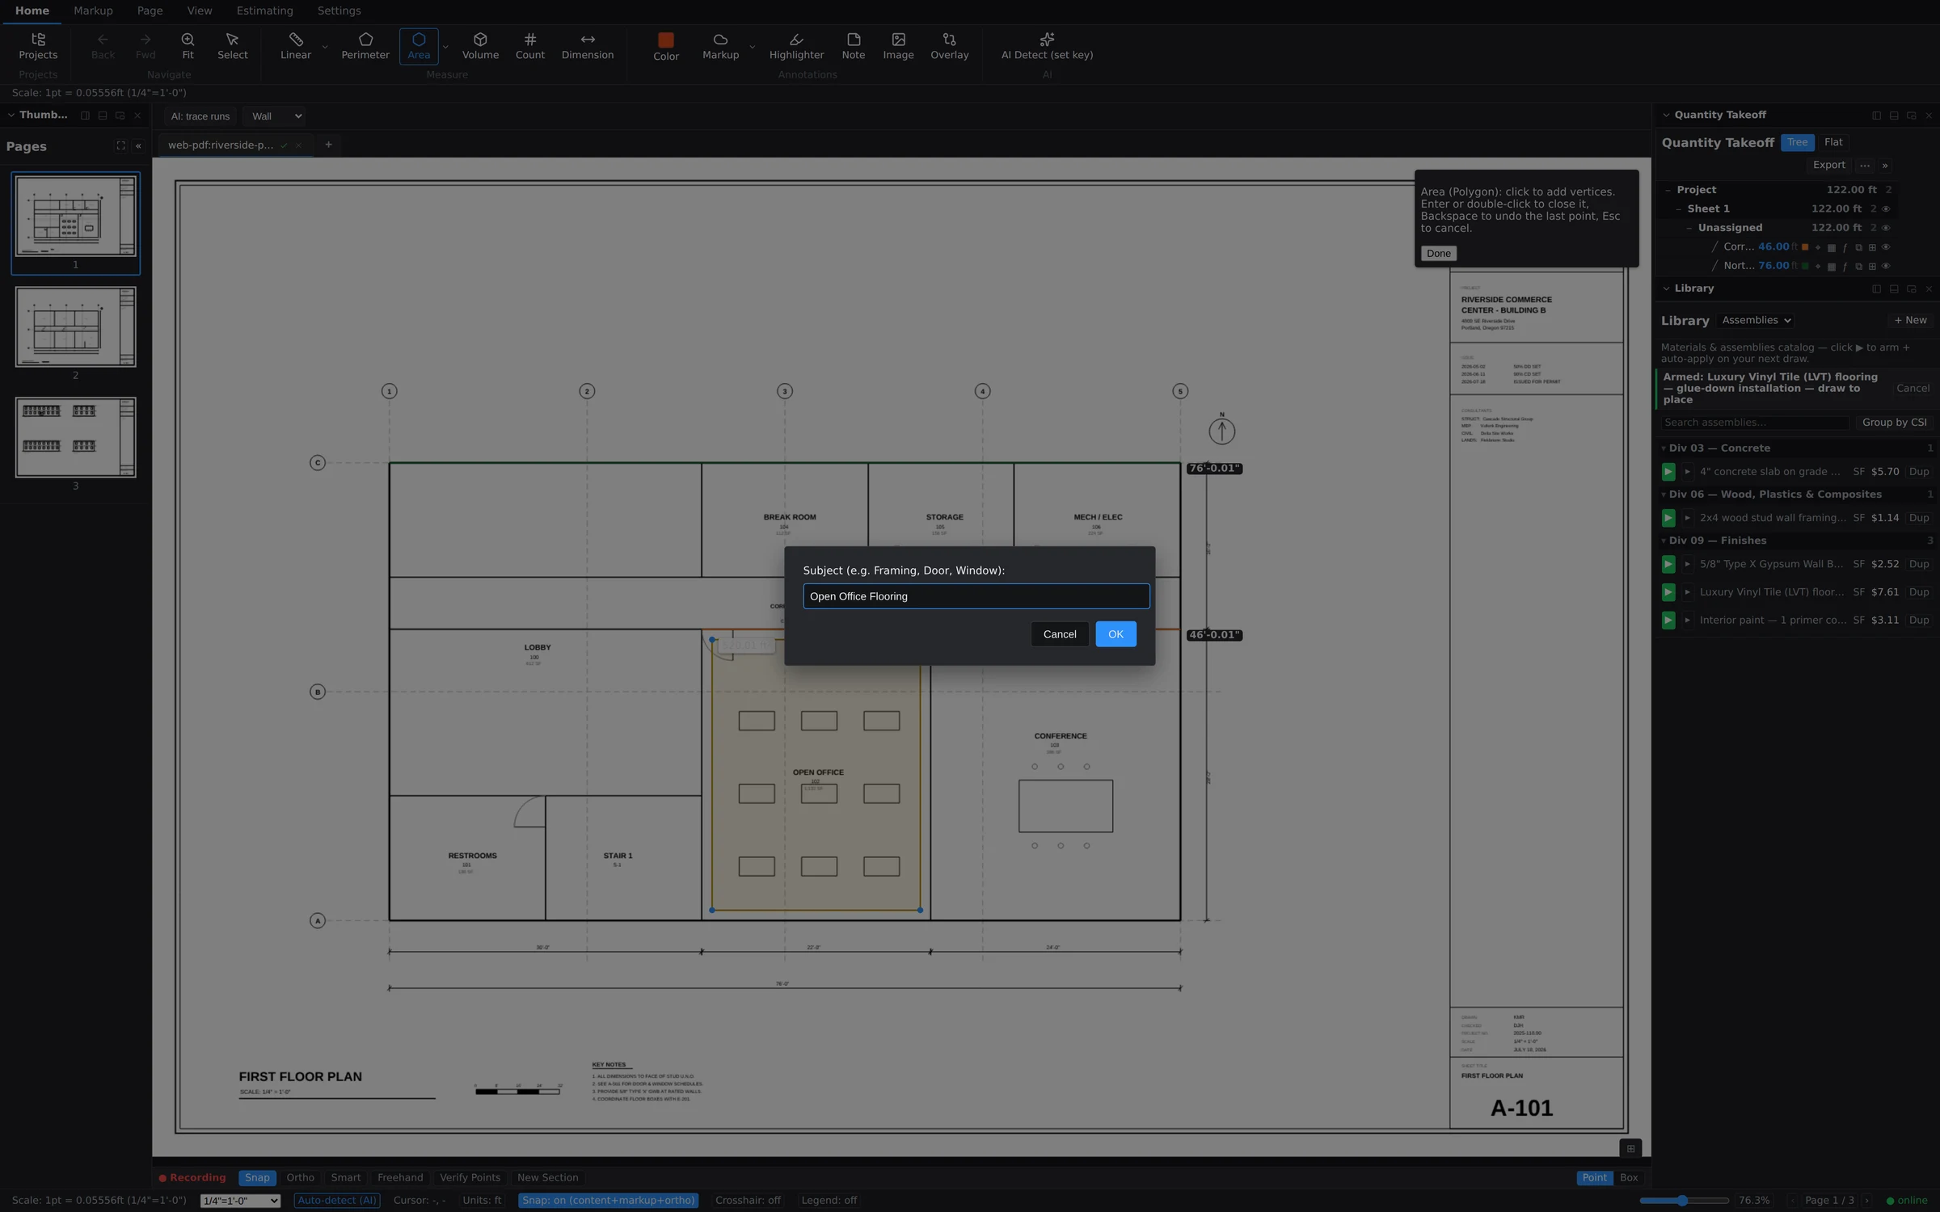Collapse the Project tree node
Image resolution: width=1940 pixels, height=1212 pixels.
click(1668, 190)
